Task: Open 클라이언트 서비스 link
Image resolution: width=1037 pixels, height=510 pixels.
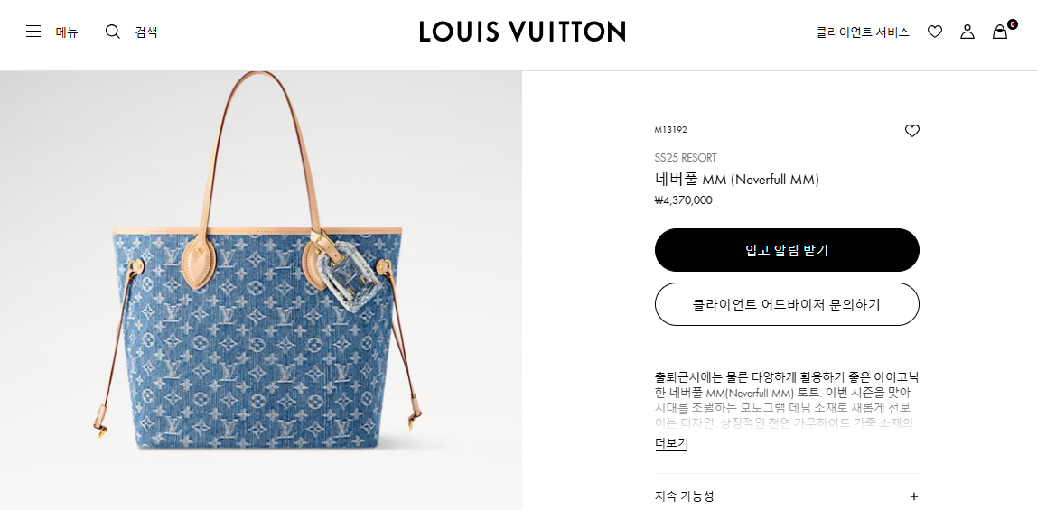Action: pos(863,32)
